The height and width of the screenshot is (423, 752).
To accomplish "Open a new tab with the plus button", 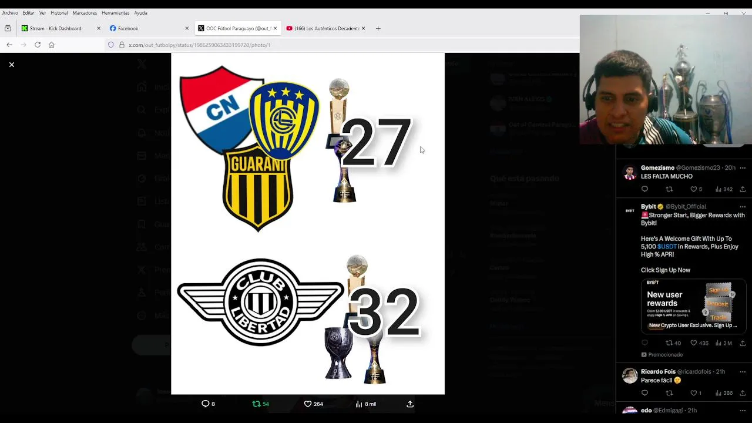I will coord(378,28).
